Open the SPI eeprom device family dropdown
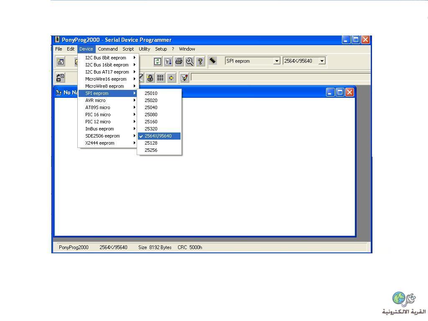 277,61
